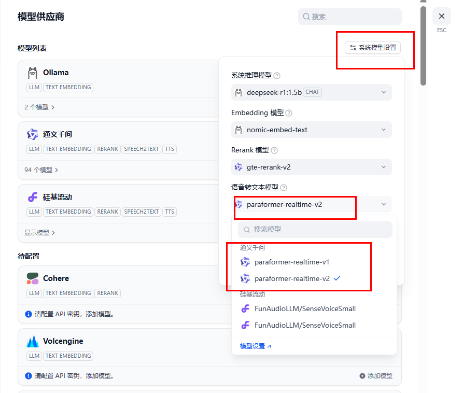Click the 模型列表 section heading
463x393 pixels.
click(x=32, y=48)
